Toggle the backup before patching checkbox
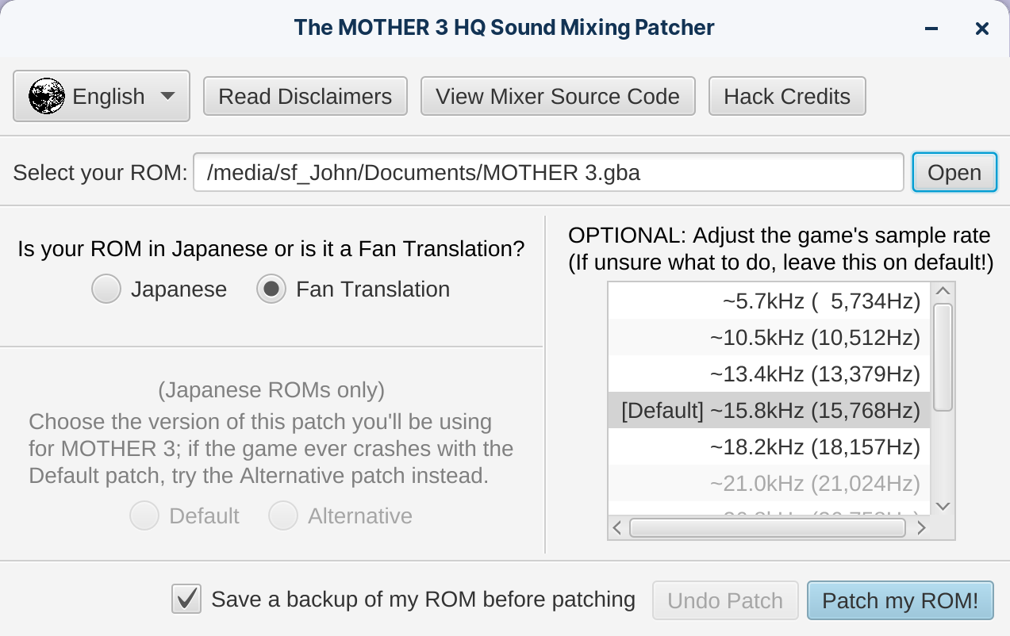The image size is (1010, 636). pos(186,599)
